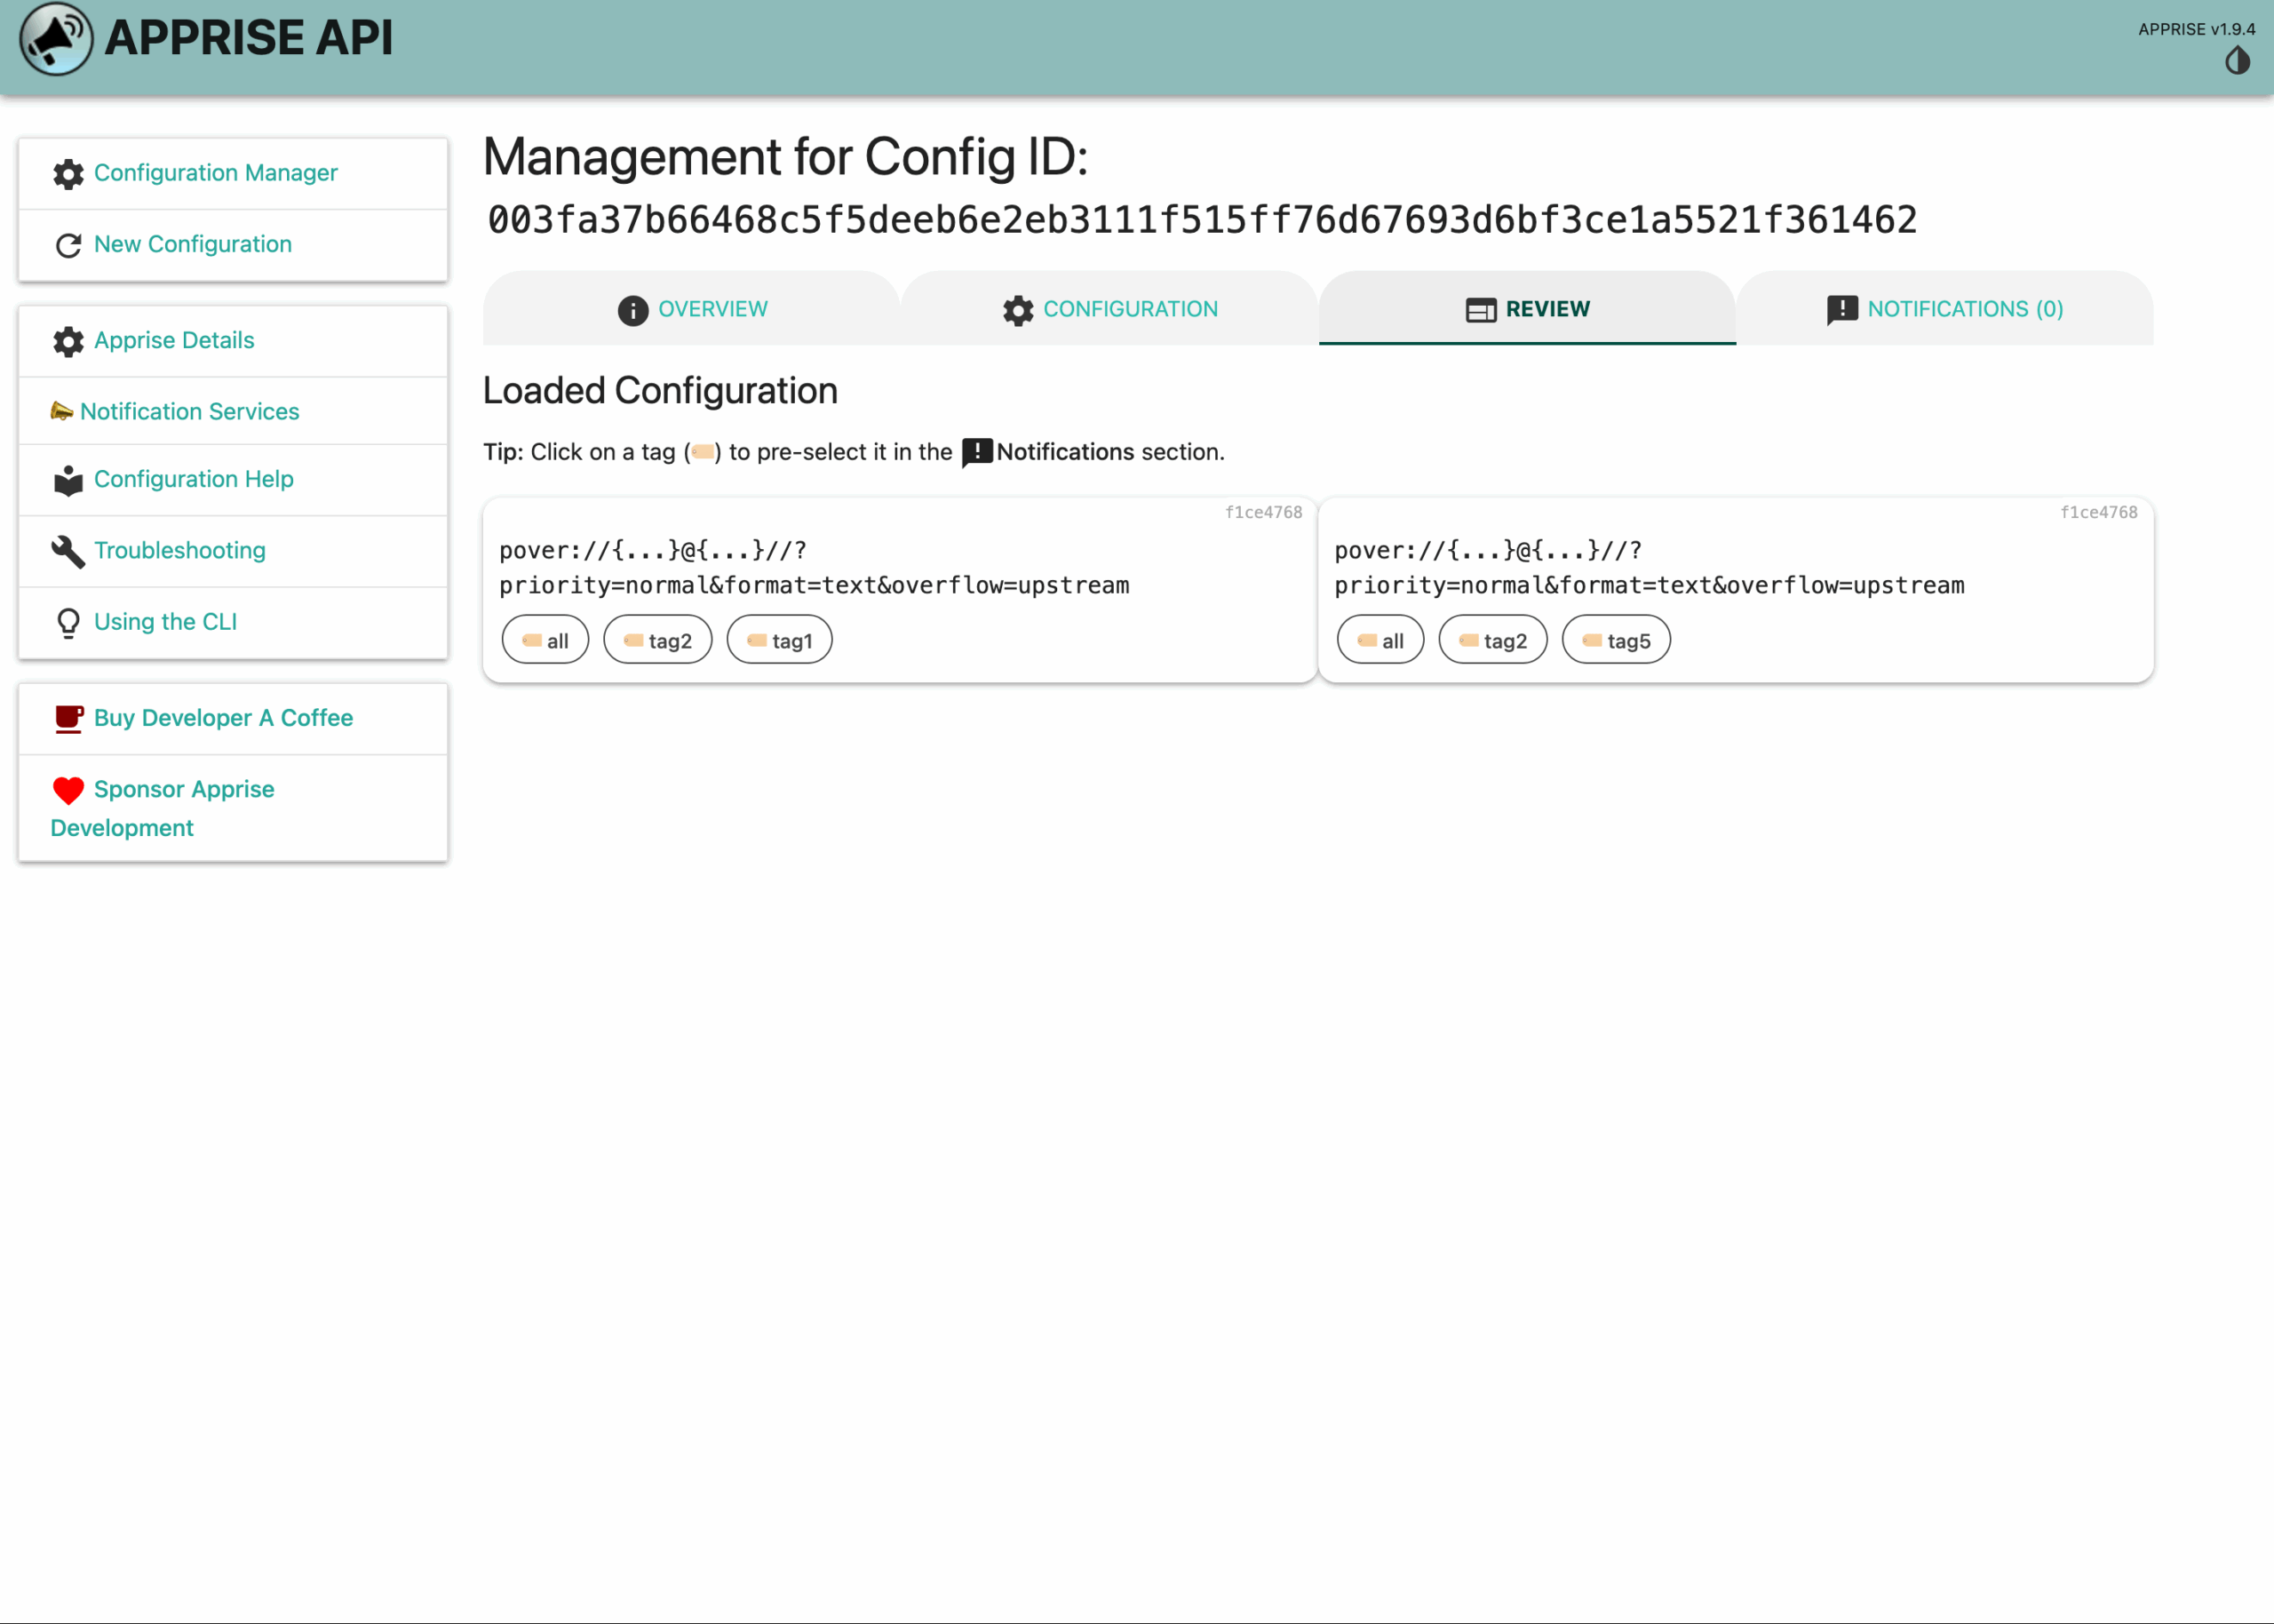Click the tag icon in tip text
The height and width of the screenshot is (1624, 2274).
[703, 452]
